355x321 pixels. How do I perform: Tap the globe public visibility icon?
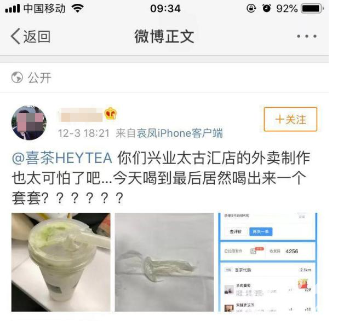click(17, 77)
